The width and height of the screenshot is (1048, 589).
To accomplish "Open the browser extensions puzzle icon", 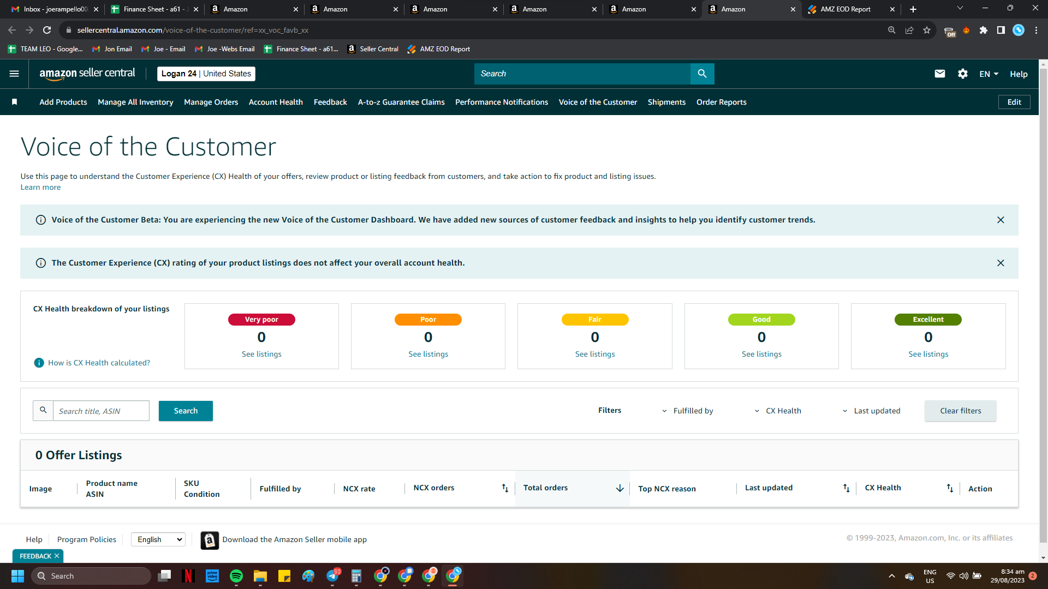I will point(984,30).
